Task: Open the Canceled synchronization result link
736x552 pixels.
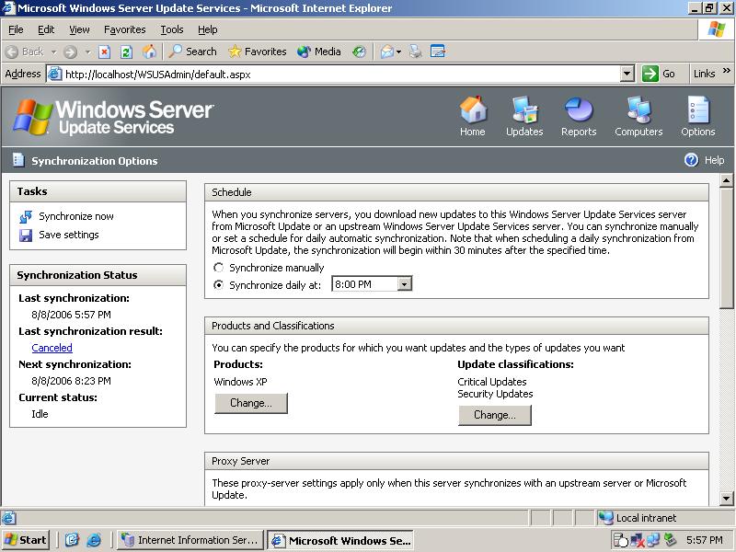Action: tap(52, 348)
